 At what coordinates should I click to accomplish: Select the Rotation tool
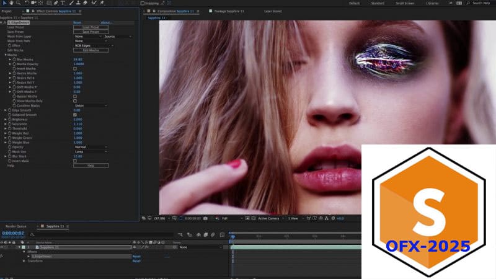point(27,3)
